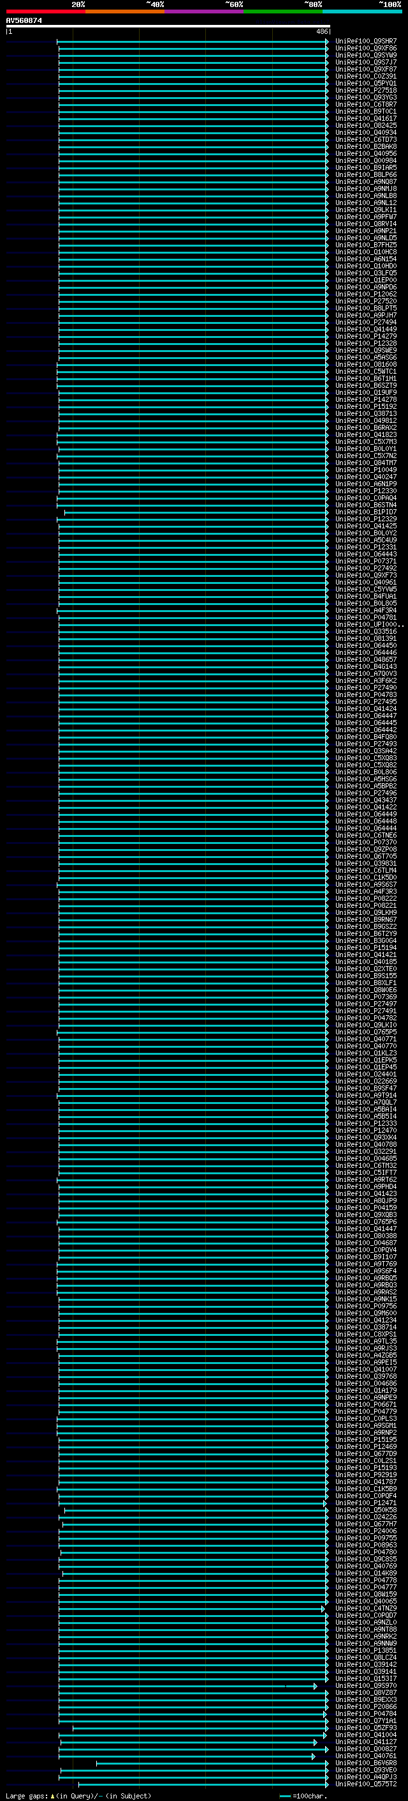Select label UniRef100_Q9ZP08

click(x=366, y=850)
